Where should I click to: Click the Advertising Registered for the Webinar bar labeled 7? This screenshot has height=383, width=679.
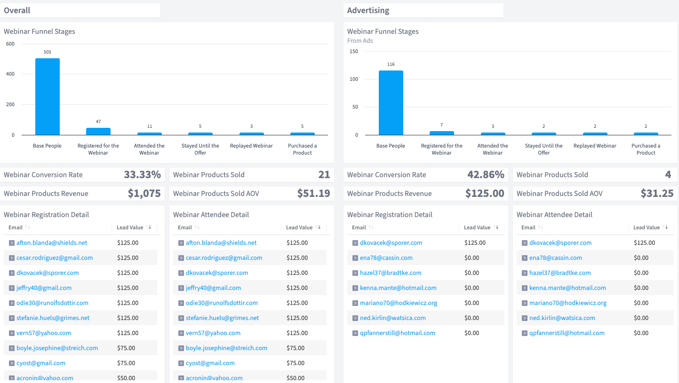(x=442, y=133)
